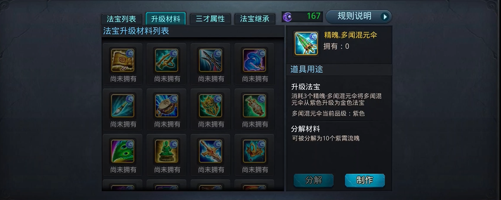Select the peacock feather material icon
Viewport: 501px width, 200px height.
(x=123, y=151)
